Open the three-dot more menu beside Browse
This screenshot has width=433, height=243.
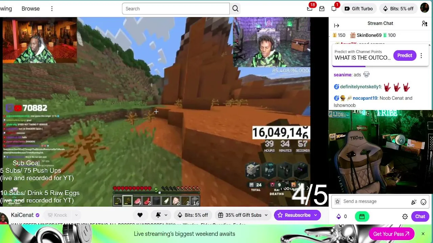pos(52,9)
